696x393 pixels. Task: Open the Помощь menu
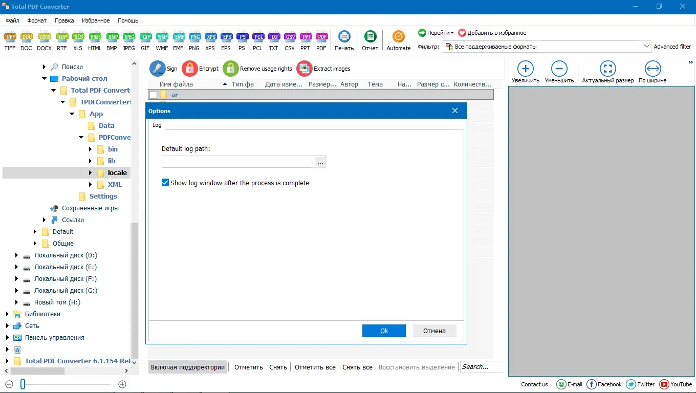click(x=128, y=20)
